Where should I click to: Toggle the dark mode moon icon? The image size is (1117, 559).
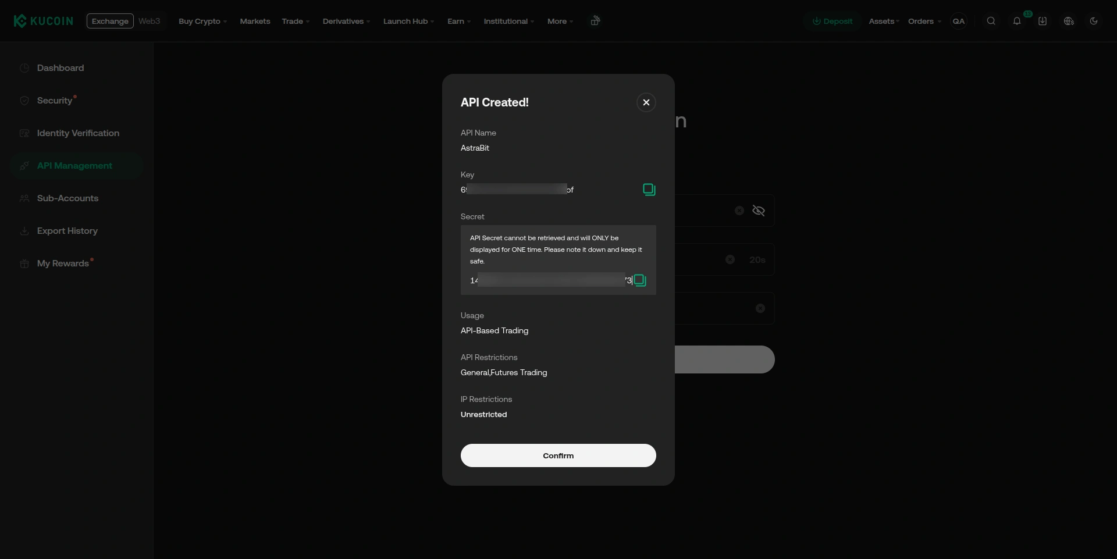1094,21
